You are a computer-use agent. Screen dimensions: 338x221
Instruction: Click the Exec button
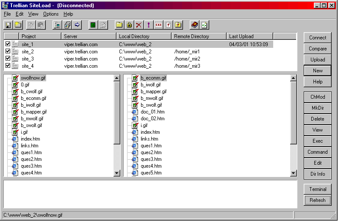coord(318,141)
